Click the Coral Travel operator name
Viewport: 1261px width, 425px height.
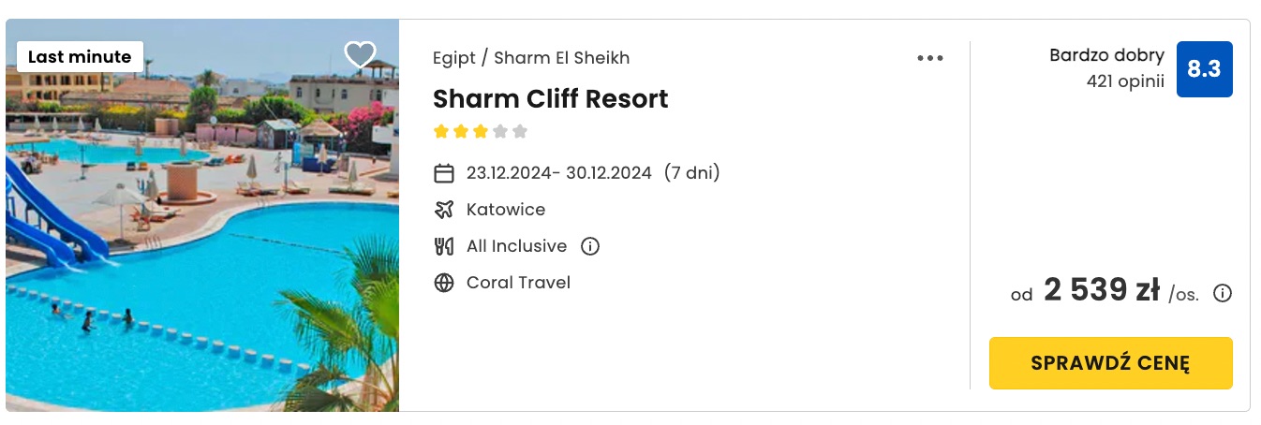coord(518,283)
